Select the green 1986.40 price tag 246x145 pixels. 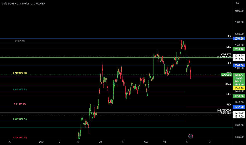point(239,85)
